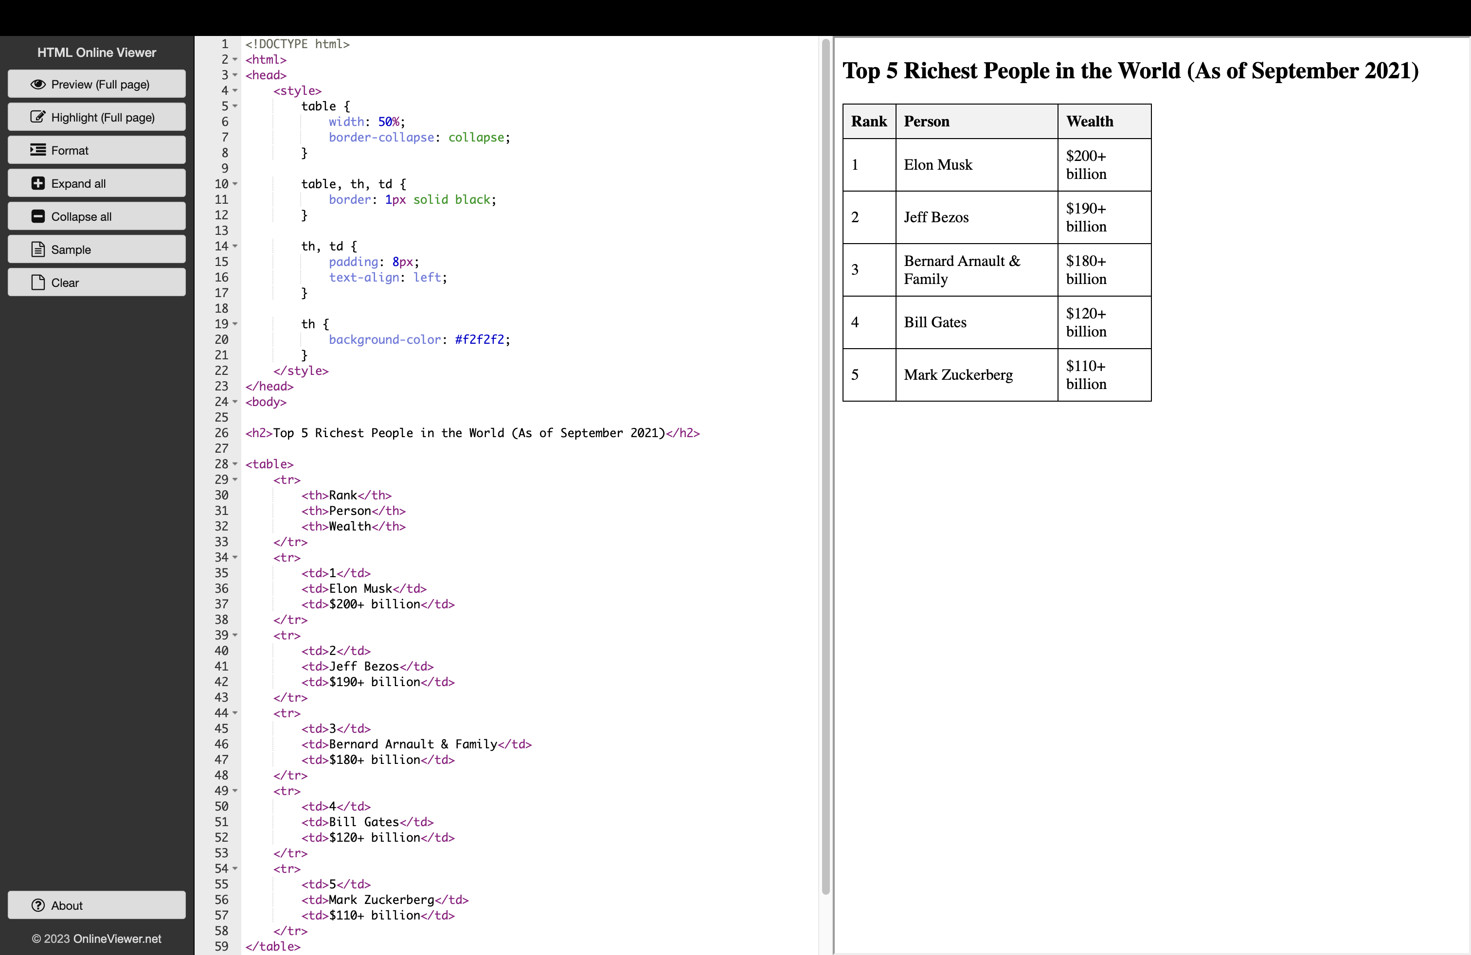Click Bill Gates cell in preview table

[x=977, y=322]
